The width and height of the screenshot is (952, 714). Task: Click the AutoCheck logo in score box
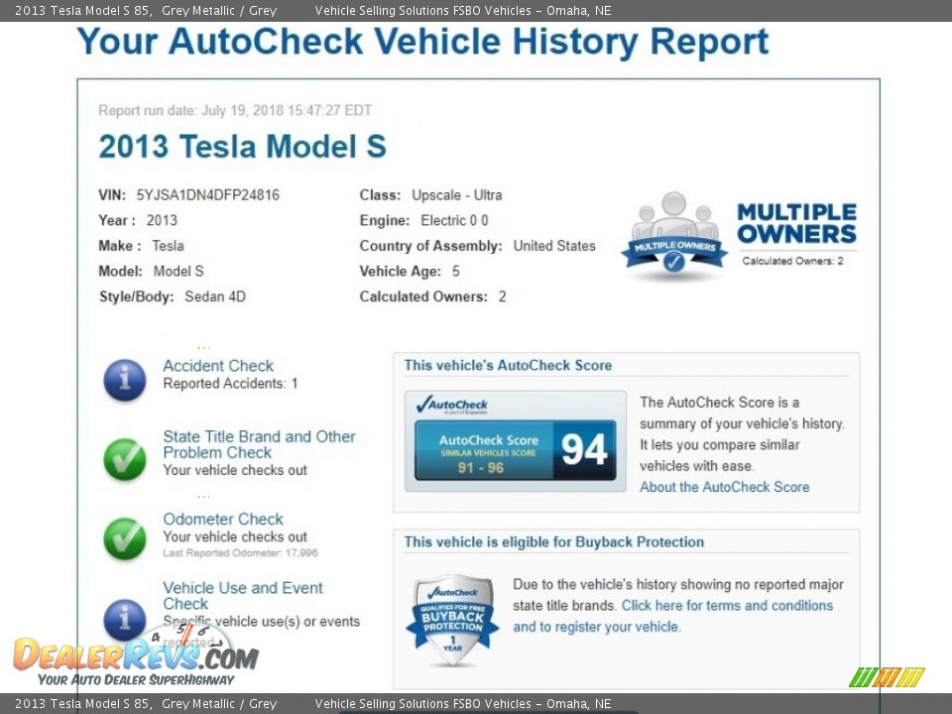coord(452,406)
